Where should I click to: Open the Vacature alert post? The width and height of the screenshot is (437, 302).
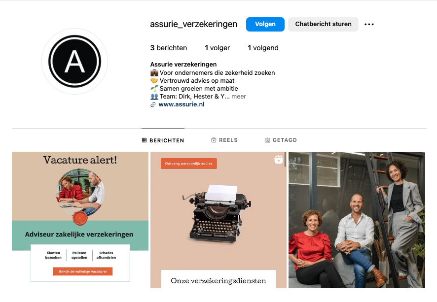[x=80, y=220]
